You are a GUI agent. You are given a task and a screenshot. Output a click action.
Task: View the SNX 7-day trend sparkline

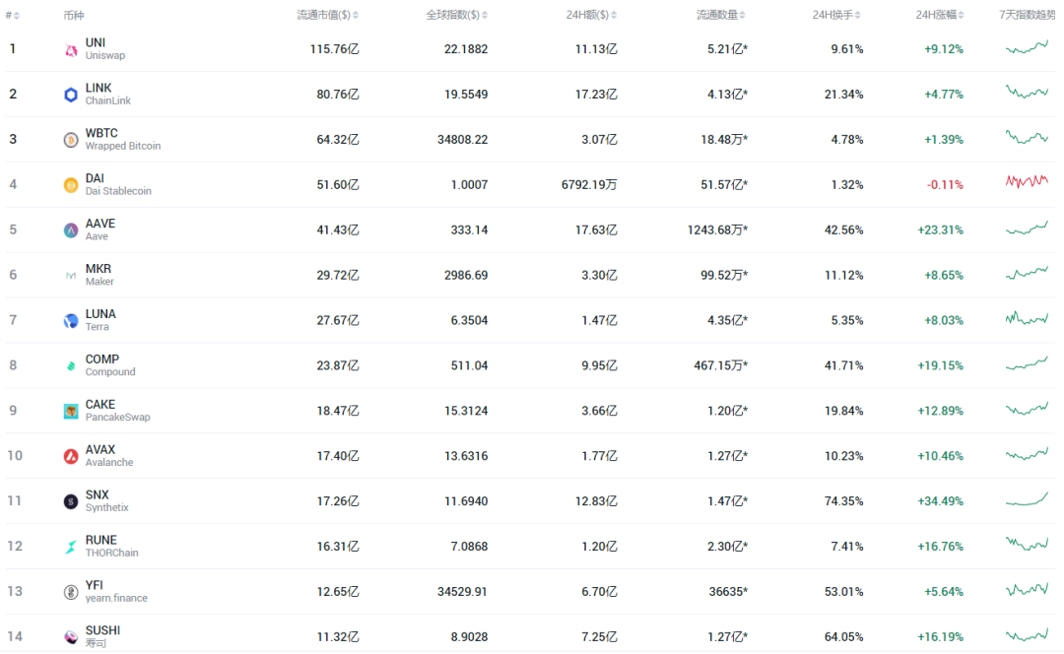[x=1027, y=500]
